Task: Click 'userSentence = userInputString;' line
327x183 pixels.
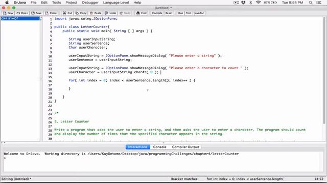Action: pyautogui.click(x=100, y=60)
